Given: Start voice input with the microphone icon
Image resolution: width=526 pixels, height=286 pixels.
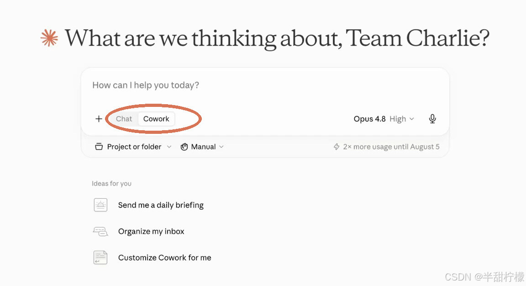Looking at the screenshot, I should click(432, 119).
